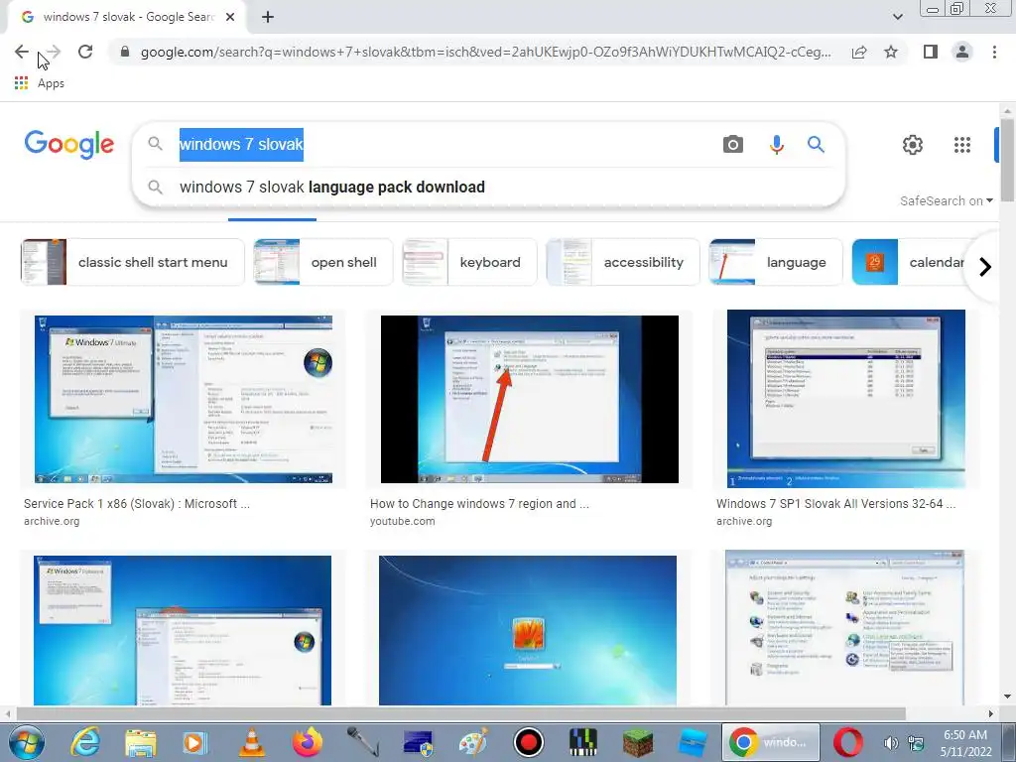Launch Opera from the taskbar
Screen dimensions: 1016x762
848,742
